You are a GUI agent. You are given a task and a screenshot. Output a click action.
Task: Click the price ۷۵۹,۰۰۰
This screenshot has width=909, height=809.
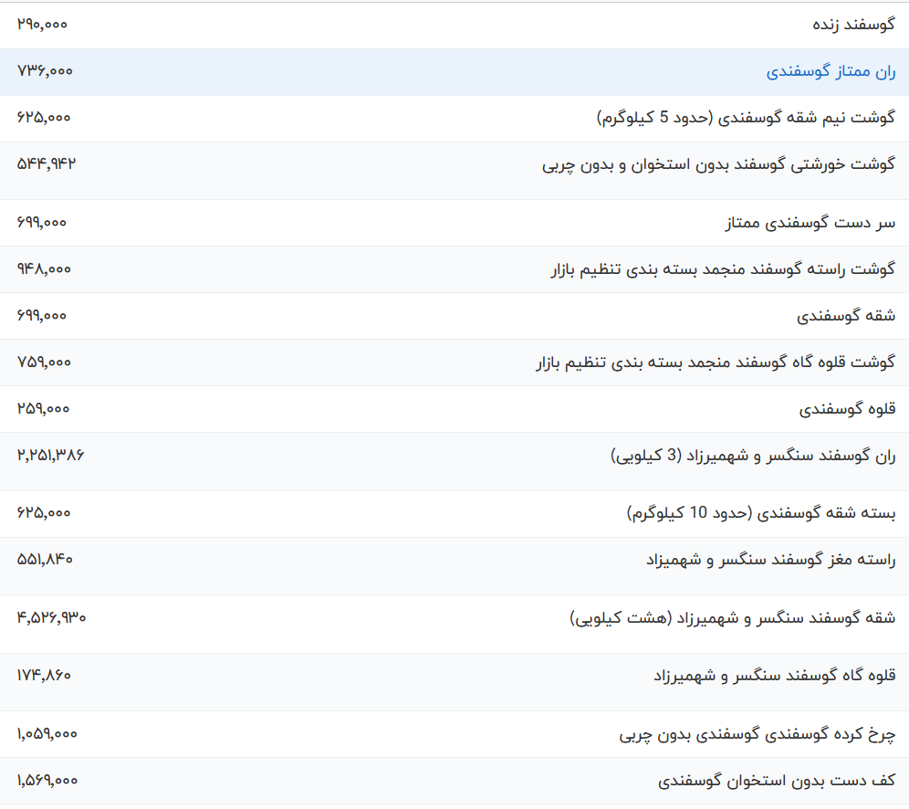[44, 362]
